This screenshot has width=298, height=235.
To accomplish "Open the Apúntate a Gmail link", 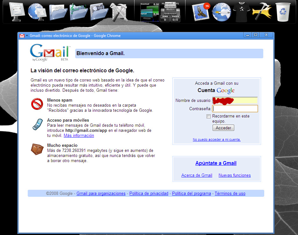I will (216, 163).
